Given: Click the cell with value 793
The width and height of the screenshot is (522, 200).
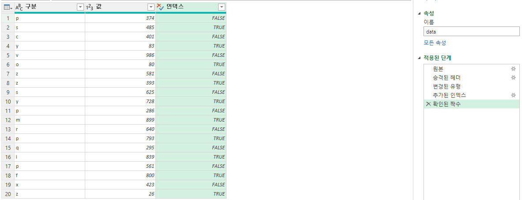Looking at the screenshot, I should pos(120,138).
